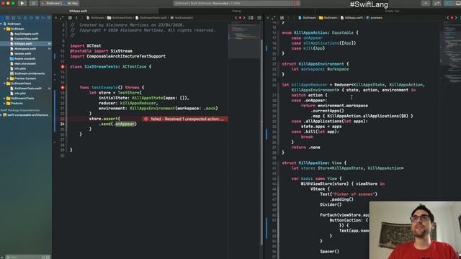This screenshot has height=259, width=461.
Task: Switch to the KillApps.swift window tab
Action: click(79, 11)
